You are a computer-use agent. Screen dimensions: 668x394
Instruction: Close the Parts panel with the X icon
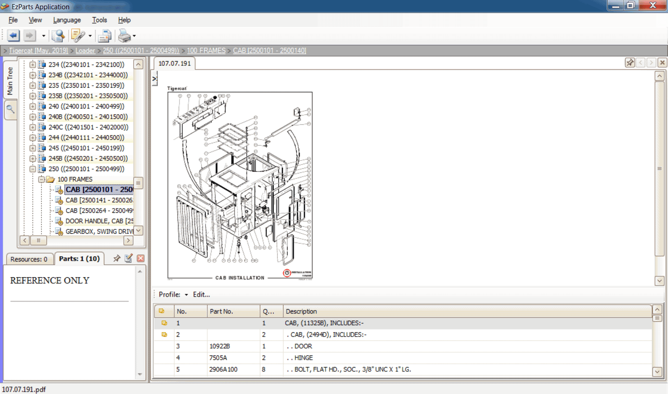point(141,258)
